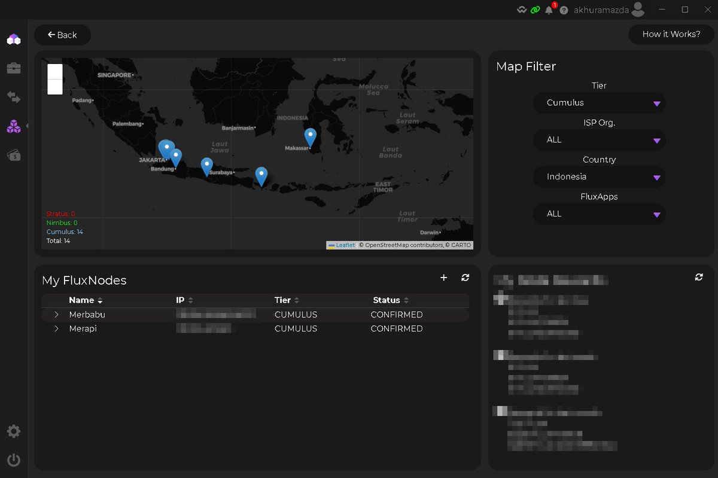Click CUMULUS tier in the Merapi row
Screen dimensions: 718x478
click(x=296, y=329)
